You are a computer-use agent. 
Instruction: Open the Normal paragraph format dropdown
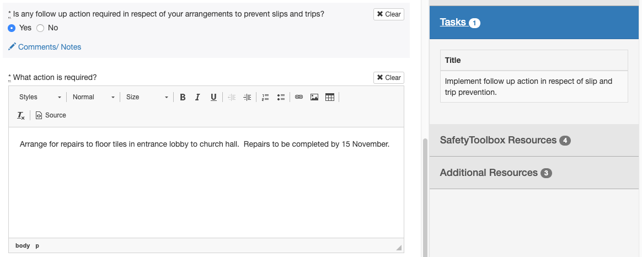(x=93, y=97)
